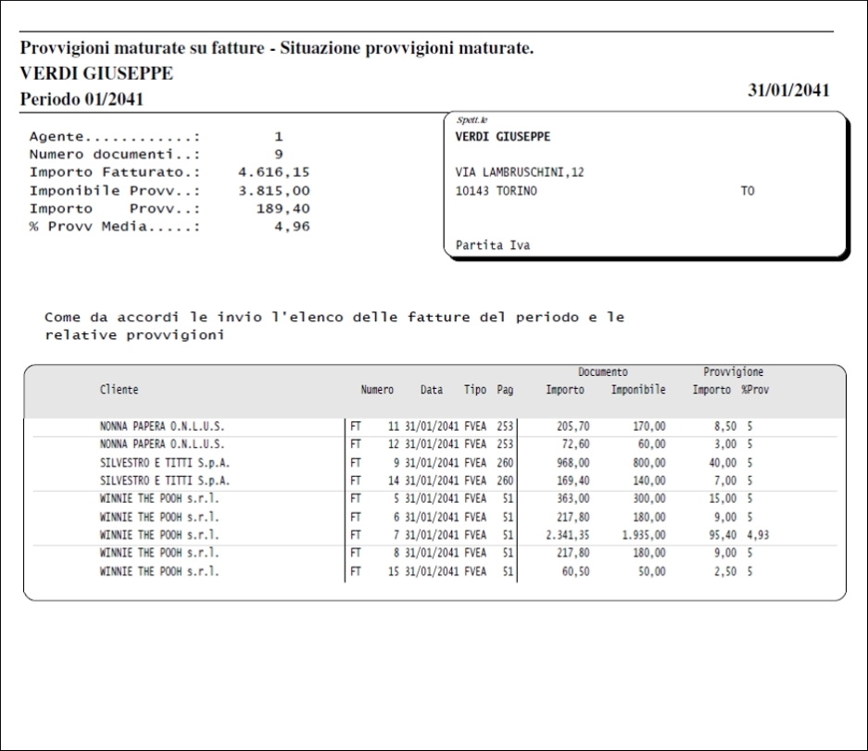Select the taxable amount 170,00

click(649, 427)
